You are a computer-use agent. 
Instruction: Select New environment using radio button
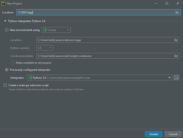tap(7, 30)
